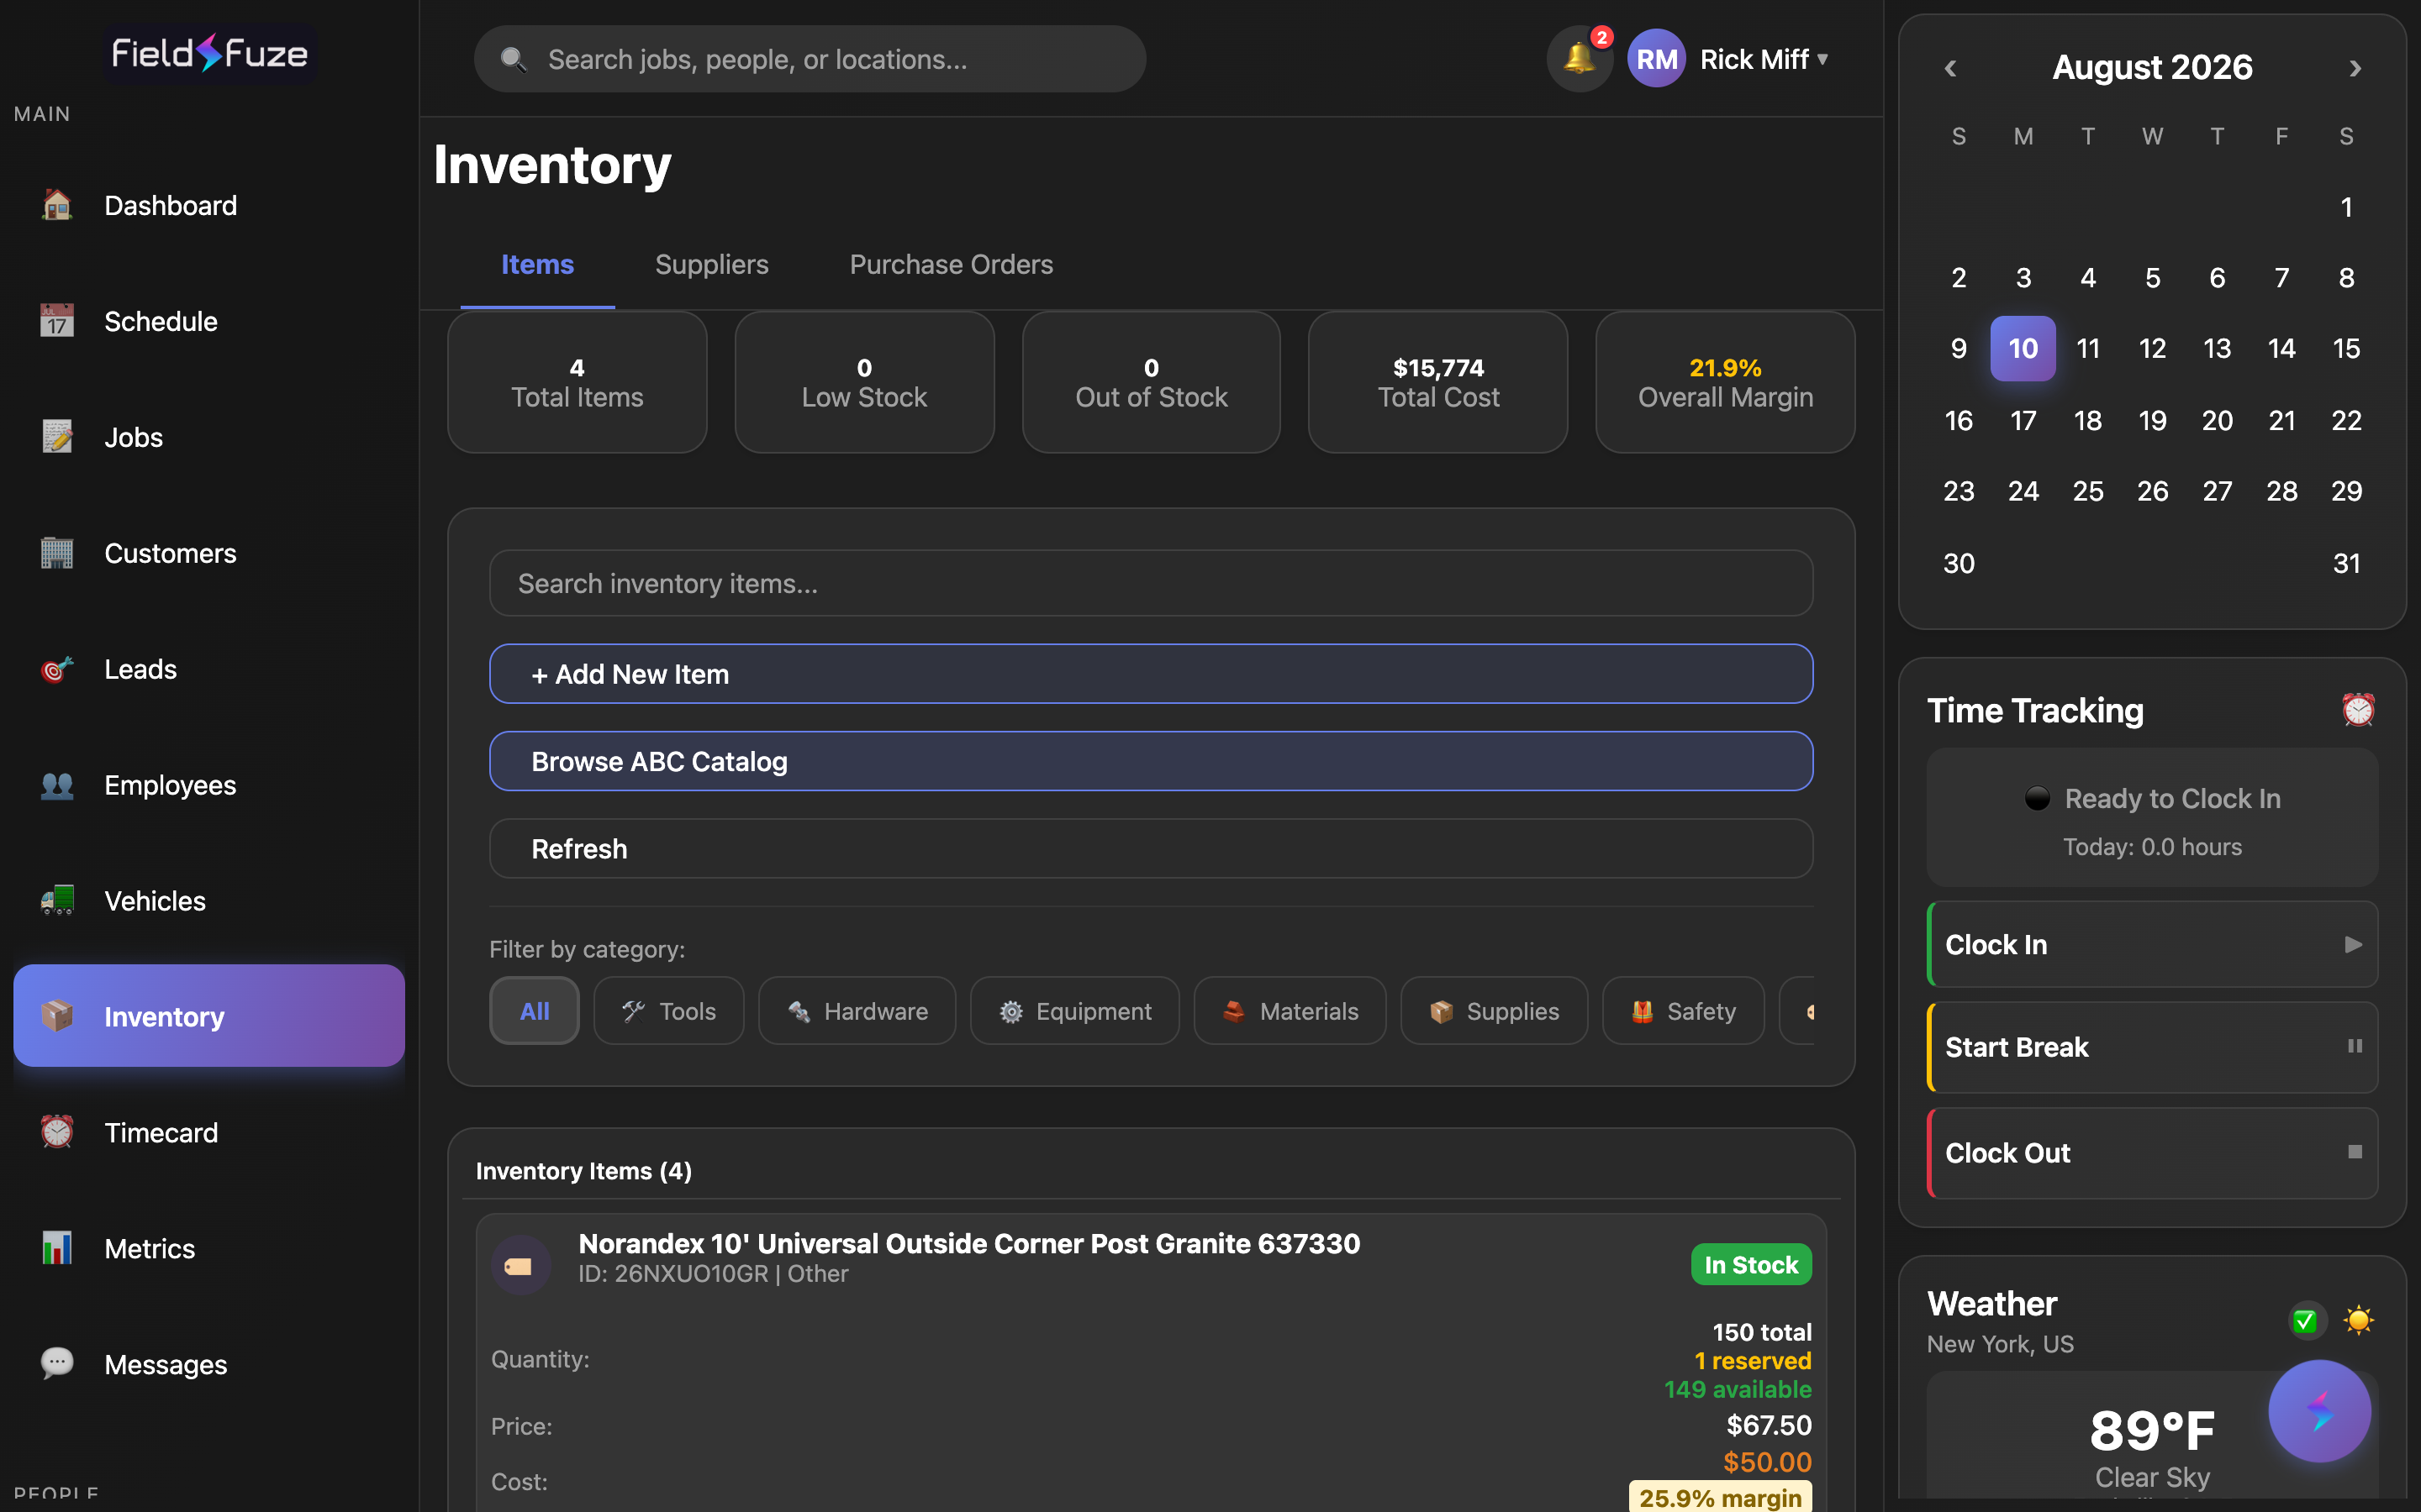Click the $15,774 Total Cost card
2421x1512 pixels.
tap(1437, 382)
